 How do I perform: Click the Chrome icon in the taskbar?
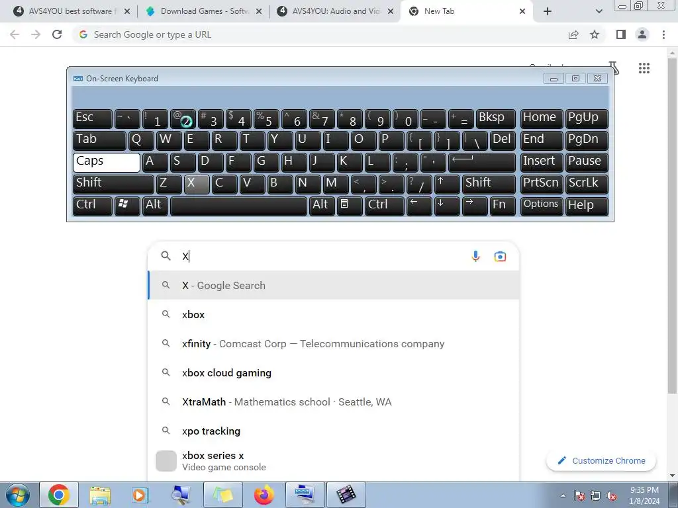click(x=59, y=495)
